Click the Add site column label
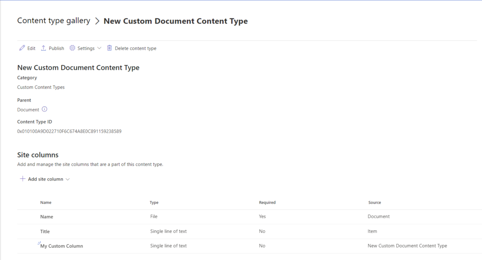Image resolution: width=482 pixels, height=260 pixels. click(x=46, y=179)
